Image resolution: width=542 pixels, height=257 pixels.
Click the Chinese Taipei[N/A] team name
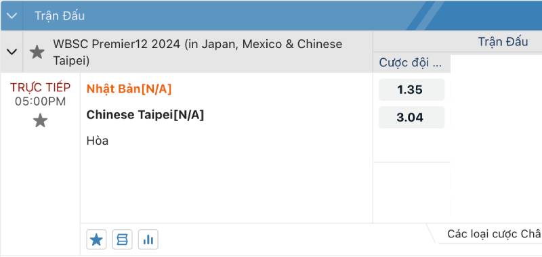(145, 115)
